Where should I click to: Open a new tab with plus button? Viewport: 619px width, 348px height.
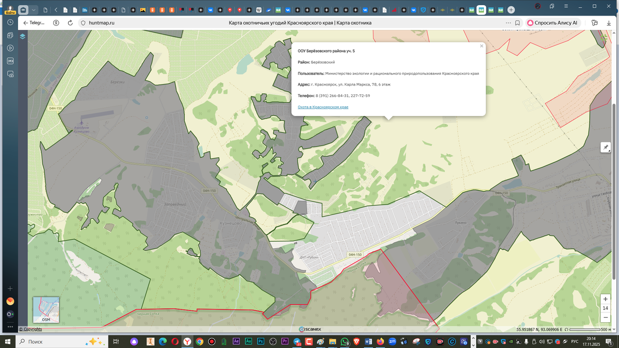point(511,10)
